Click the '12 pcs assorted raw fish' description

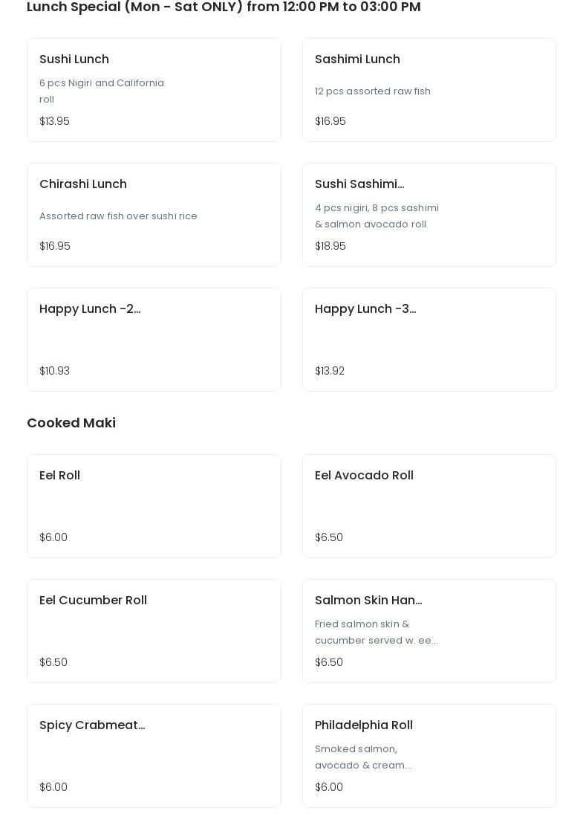pos(373,91)
